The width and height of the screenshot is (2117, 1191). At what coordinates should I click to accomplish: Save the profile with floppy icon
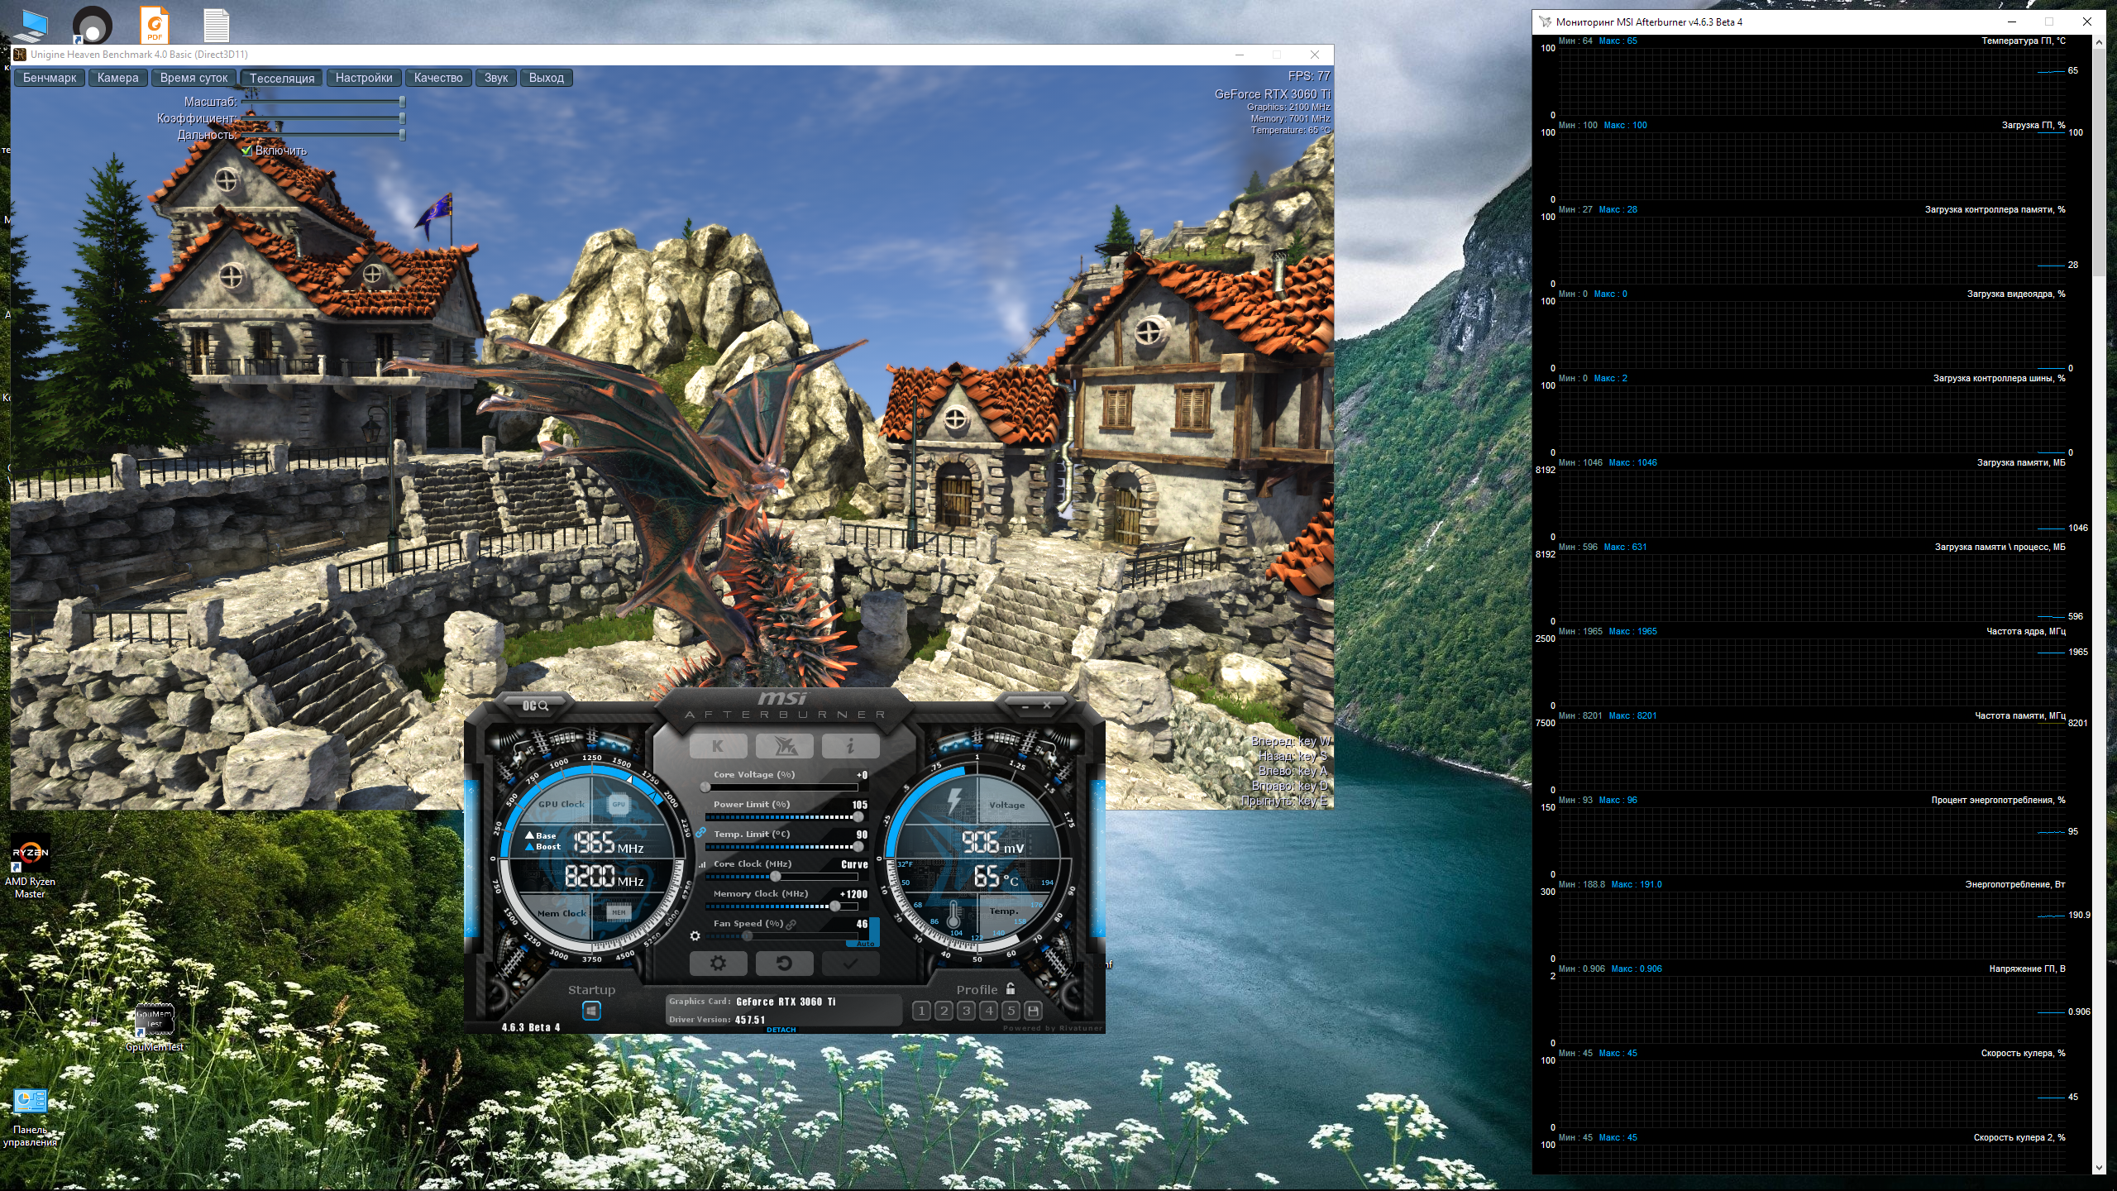point(1033,1011)
